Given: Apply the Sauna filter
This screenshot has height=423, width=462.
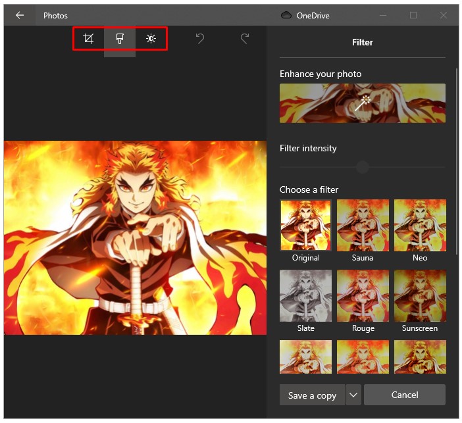Looking at the screenshot, I should tap(363, 226).
